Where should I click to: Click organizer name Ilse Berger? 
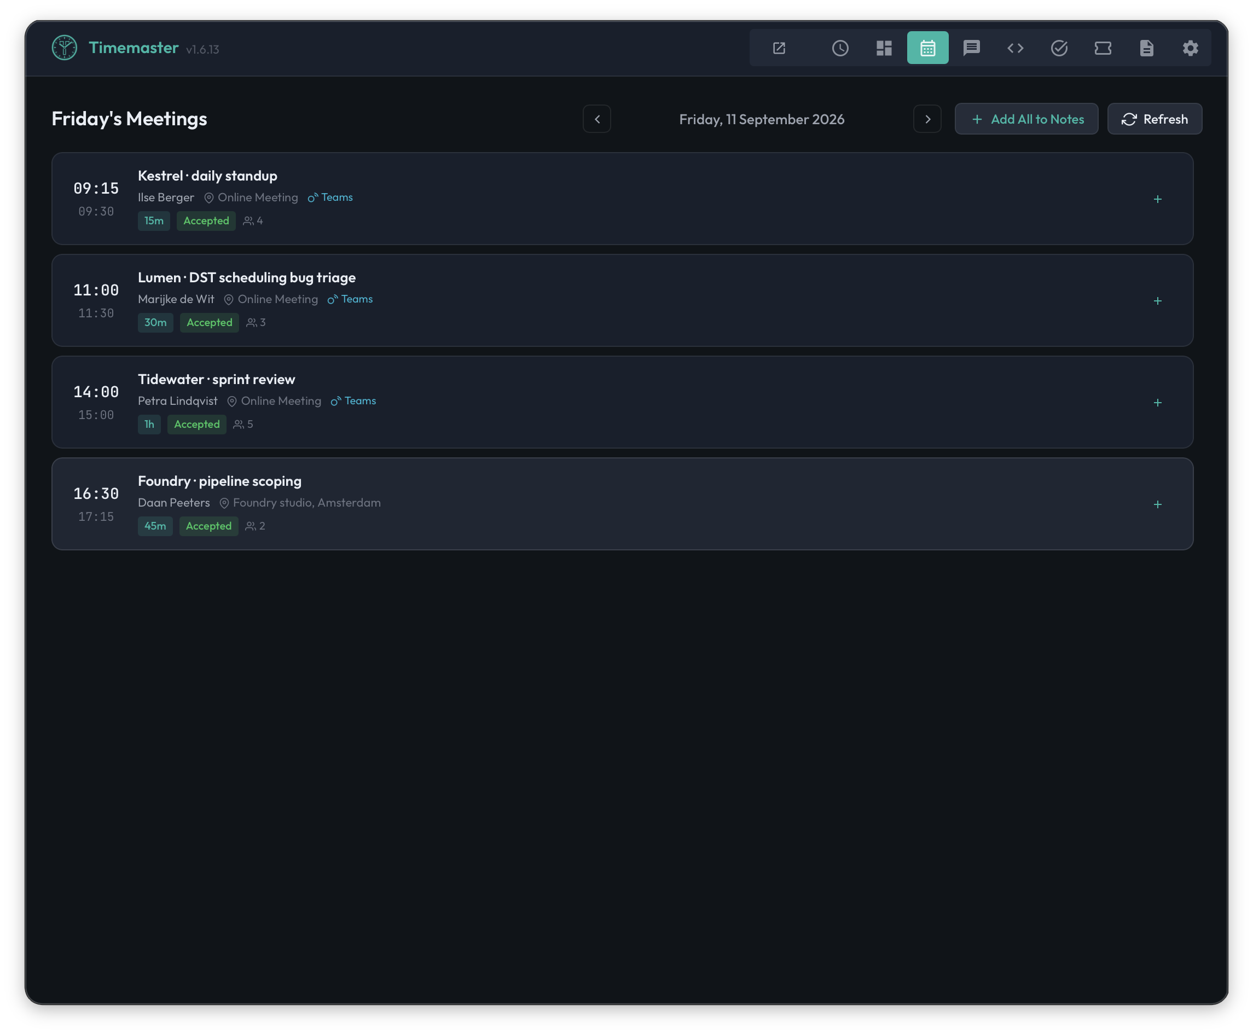point(166,197)
